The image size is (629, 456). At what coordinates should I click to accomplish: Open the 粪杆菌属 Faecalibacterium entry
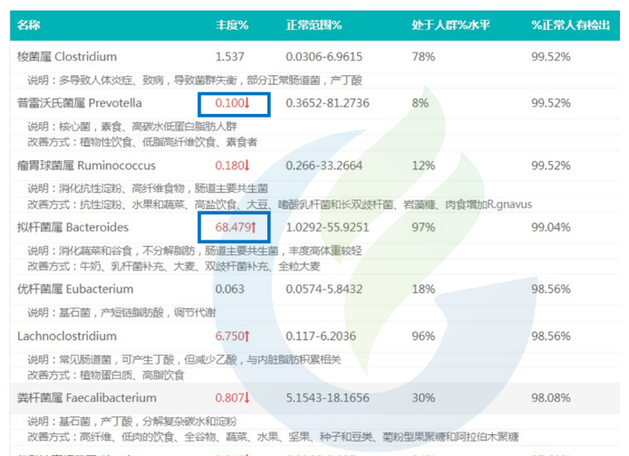click(87, 398)
